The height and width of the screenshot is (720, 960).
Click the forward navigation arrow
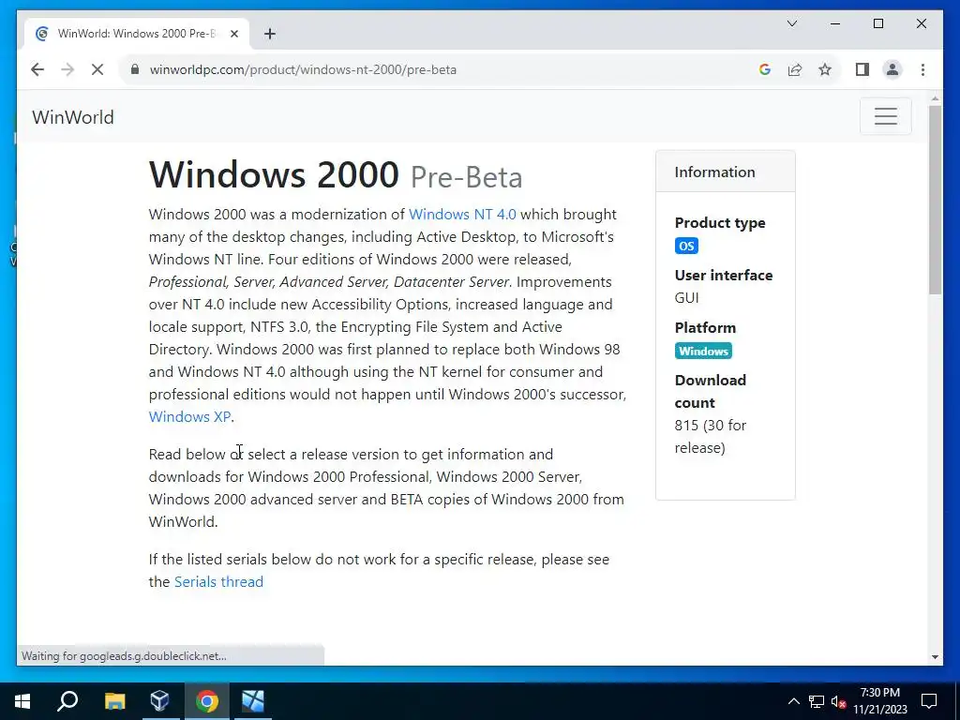click(x=67, y=69)
